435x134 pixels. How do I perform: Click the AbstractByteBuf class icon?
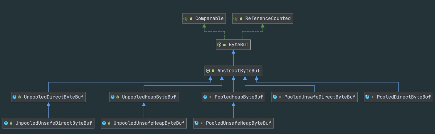[208, 71]
